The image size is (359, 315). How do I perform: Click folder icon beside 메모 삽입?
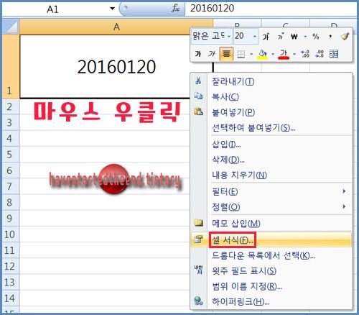coord(198,223)
